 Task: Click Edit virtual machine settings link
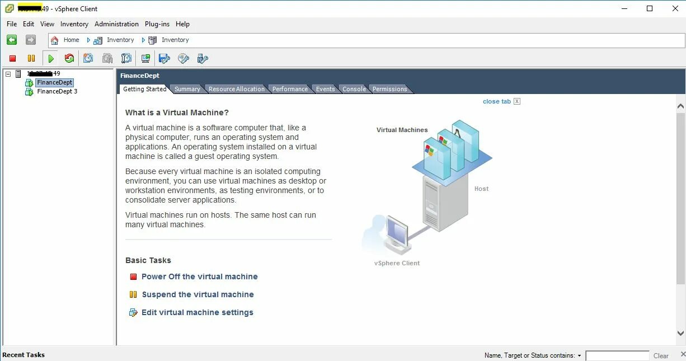(198, 312)
